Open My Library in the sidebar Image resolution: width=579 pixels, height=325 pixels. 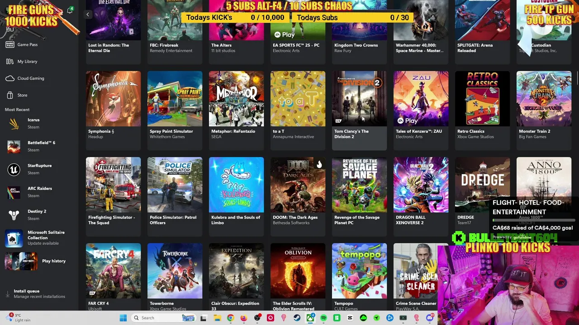[27, 61]
